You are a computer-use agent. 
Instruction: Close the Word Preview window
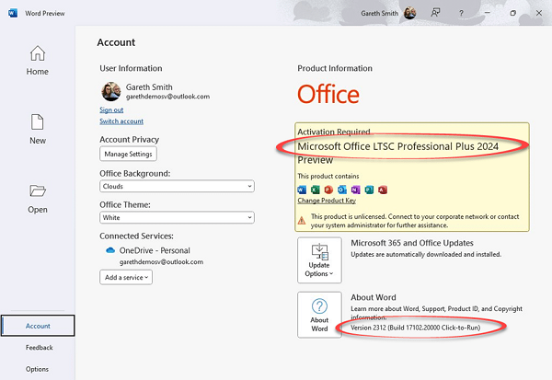click(x=538, y=13)
